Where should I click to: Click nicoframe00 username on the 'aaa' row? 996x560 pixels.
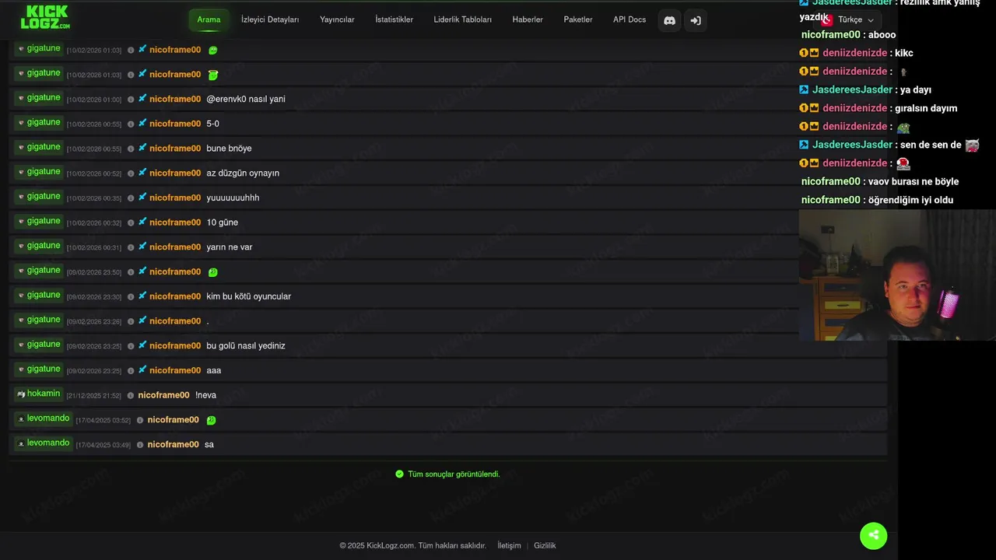tap(175, 370)
